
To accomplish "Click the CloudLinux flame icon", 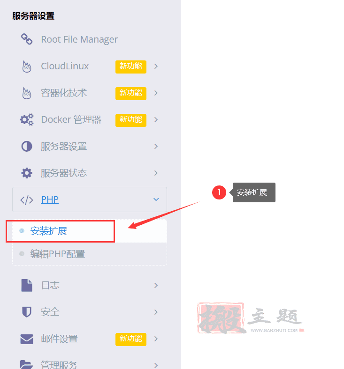I will (27, 66).
